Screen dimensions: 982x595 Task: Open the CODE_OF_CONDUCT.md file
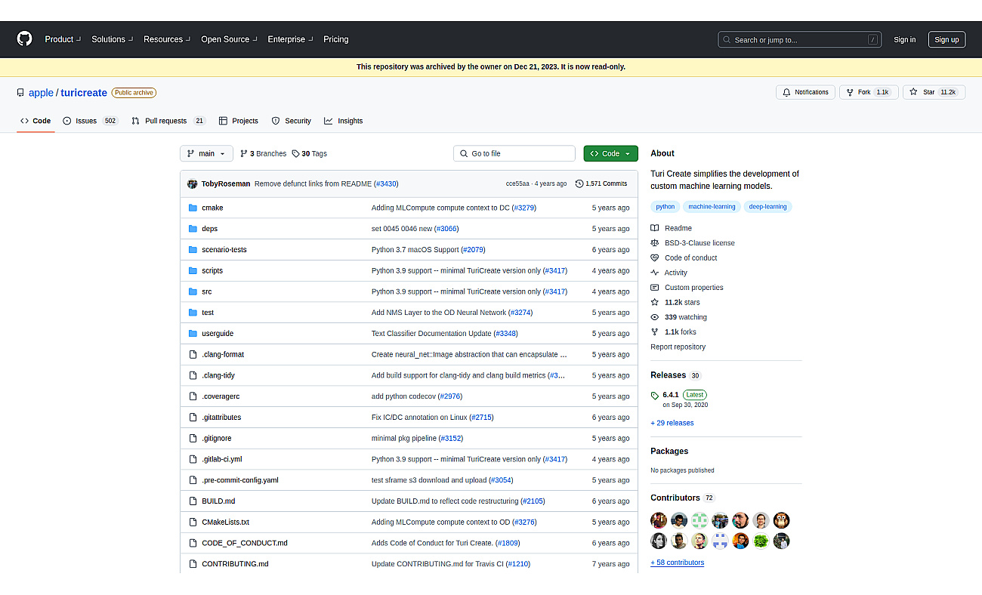tap(245, 543)
